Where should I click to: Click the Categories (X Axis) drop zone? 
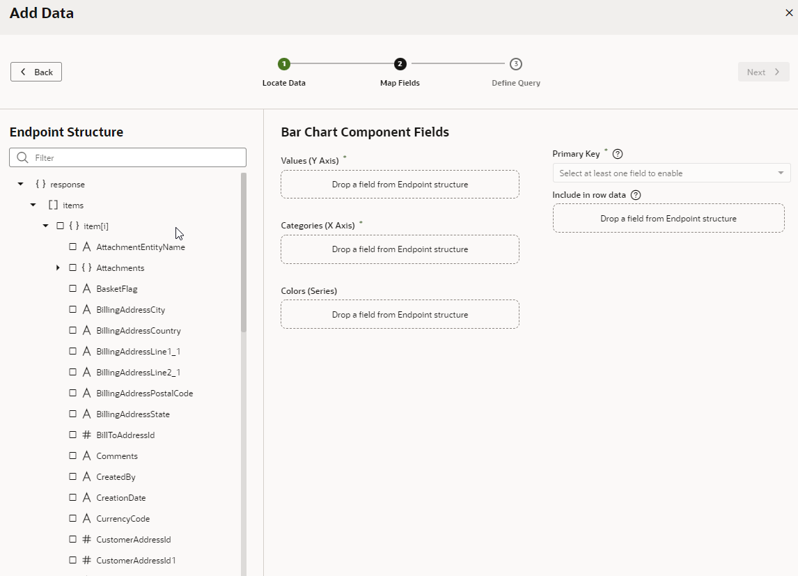(x=400, y=249)
